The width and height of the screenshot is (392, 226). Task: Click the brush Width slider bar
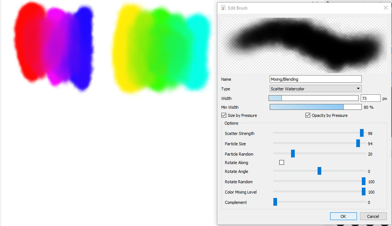click(x=314, y=98)
